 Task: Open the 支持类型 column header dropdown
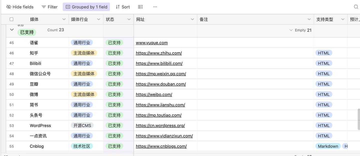pyautogui.click(x=343, y=19)
